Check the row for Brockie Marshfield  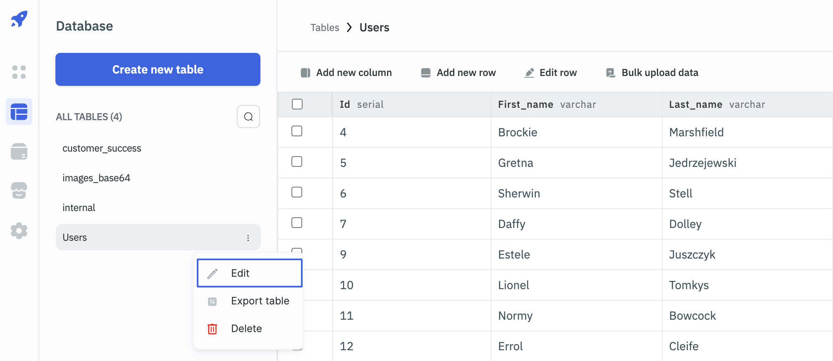coord(297,131)
